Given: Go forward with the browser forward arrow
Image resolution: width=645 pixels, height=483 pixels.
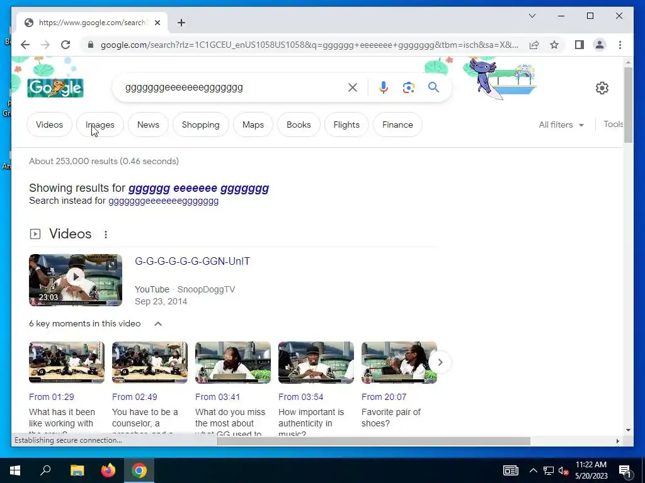Looking at the screenshot, I should coord(45,45).
